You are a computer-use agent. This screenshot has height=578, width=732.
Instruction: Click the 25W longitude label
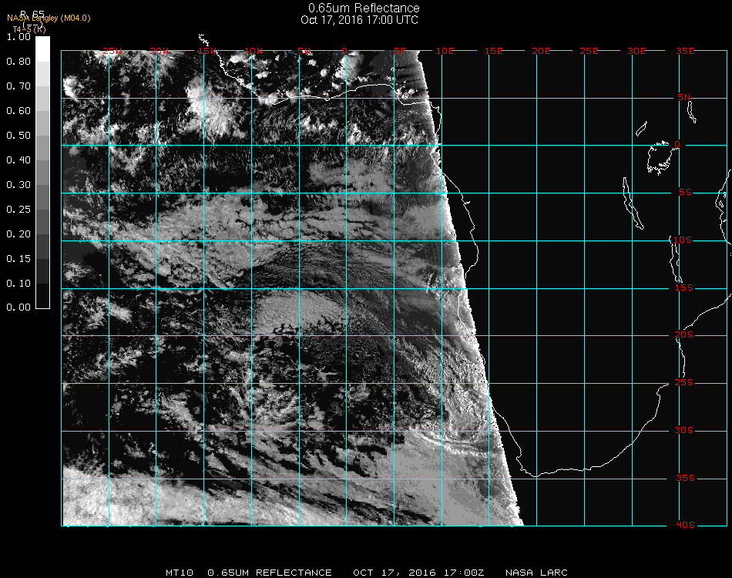pyautogui.click(x=113, y=52)
